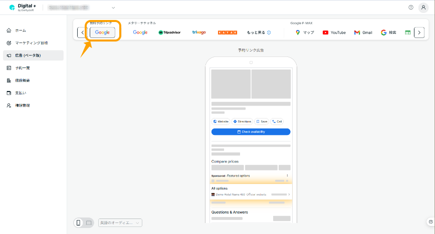The height and width of the screenshot is (234, 435).
Task: Click the Questions & Answers heading
Action: (230, 212)
